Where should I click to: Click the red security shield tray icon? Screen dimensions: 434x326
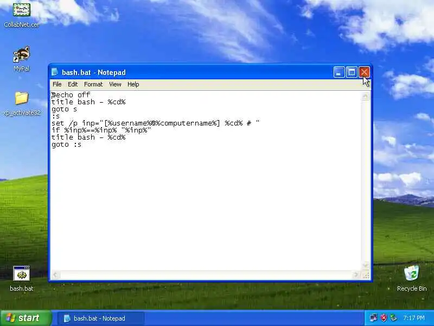pyautogui.click(x=384, y=318)
